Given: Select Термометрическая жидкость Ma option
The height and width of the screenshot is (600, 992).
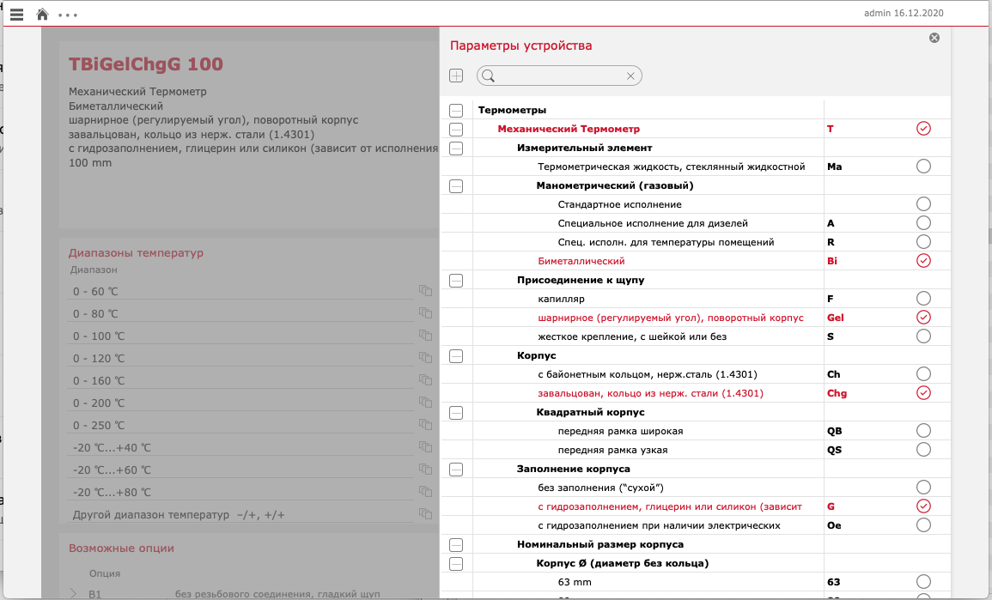Looking at the screenshot, I should [923, 167].
